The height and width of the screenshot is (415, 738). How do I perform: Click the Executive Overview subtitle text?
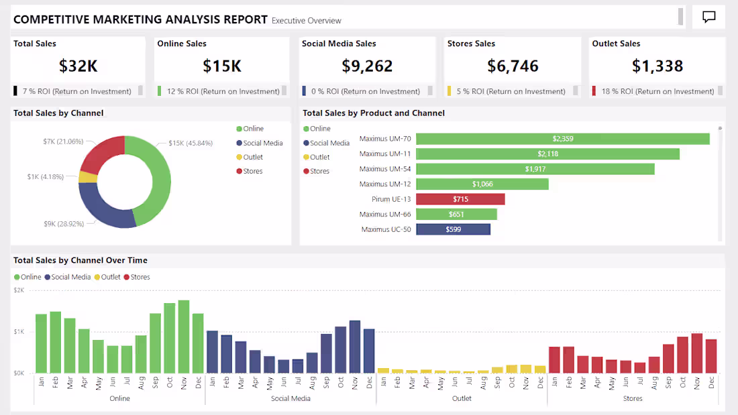306,21
